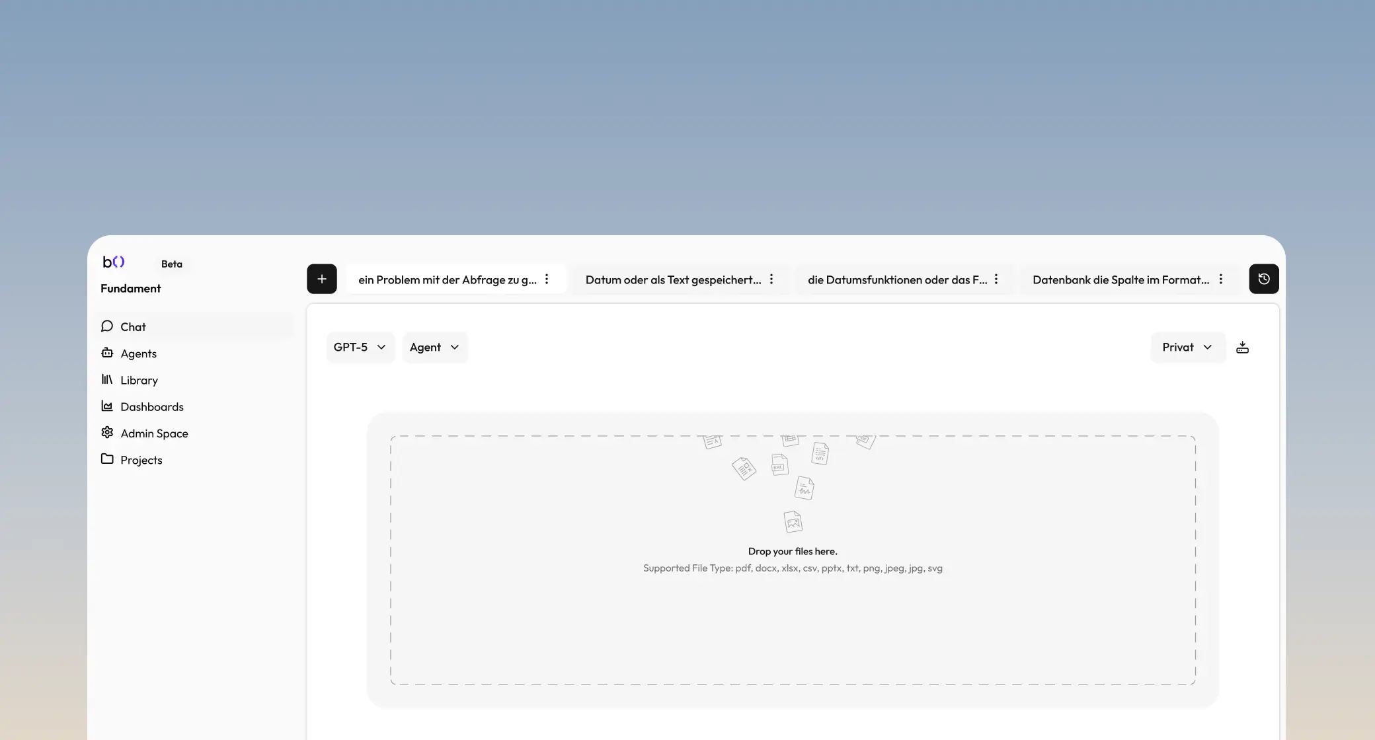
Task: Select 'Datenbank die Spalte im Format' tab
Action: pos(1120,279)
